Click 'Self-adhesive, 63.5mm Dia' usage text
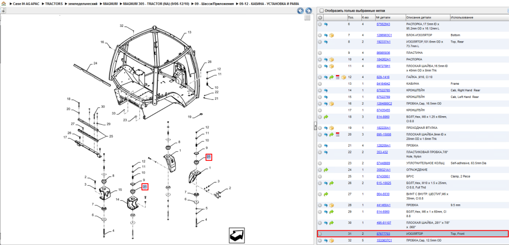Image resolution: width=509 pixels, height=245 pixels. 469,163
